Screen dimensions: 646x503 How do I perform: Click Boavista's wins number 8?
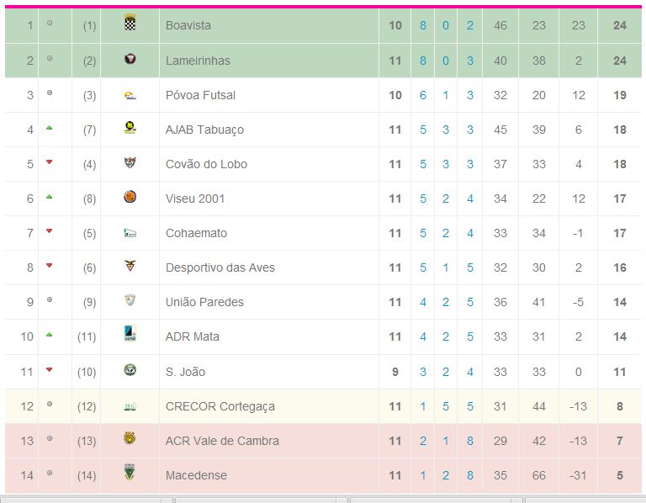(x=423, y=25)
